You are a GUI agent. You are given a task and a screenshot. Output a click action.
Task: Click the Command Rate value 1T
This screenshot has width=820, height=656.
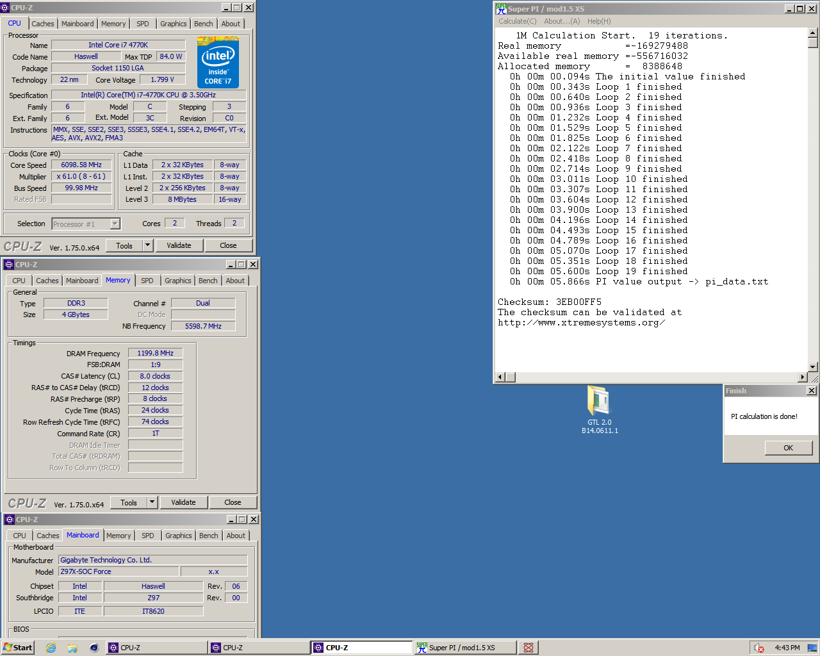[155, 433]
